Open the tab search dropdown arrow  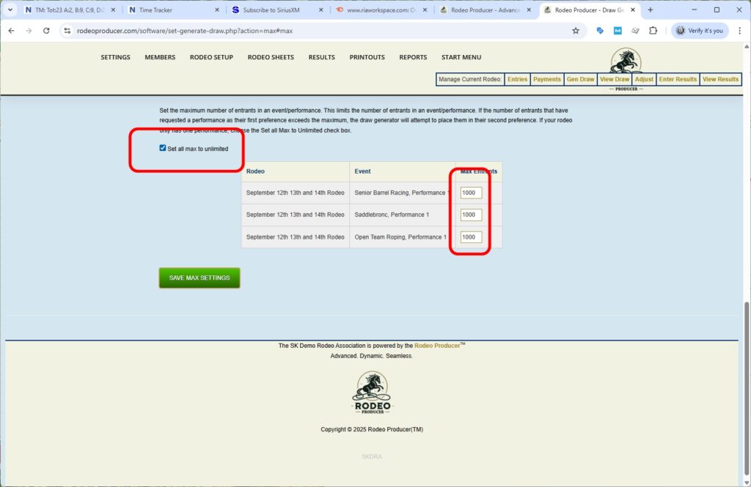click(x=9, y=10)
